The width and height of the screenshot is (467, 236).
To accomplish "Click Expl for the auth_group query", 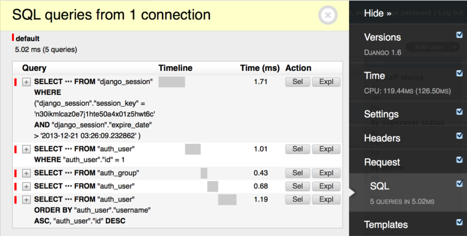I will click(326, 173).
